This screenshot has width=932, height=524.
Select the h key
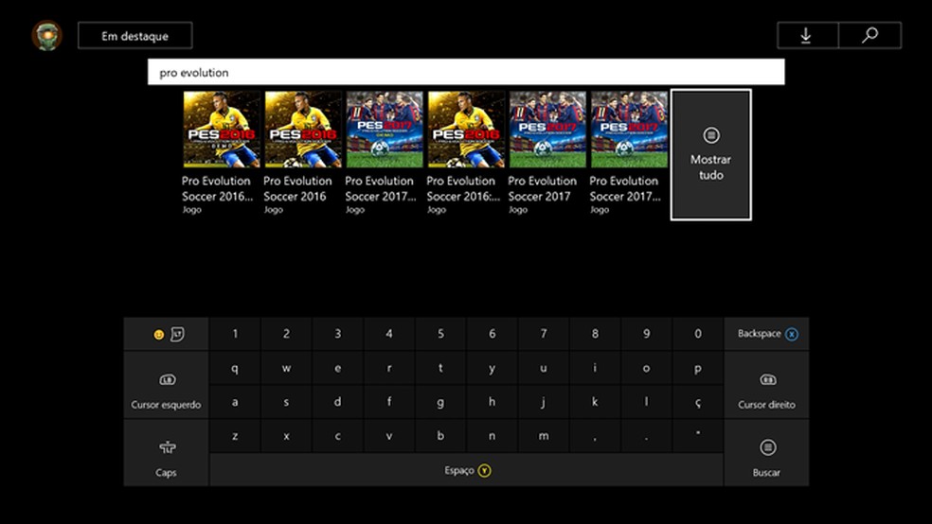pos(493,402)
